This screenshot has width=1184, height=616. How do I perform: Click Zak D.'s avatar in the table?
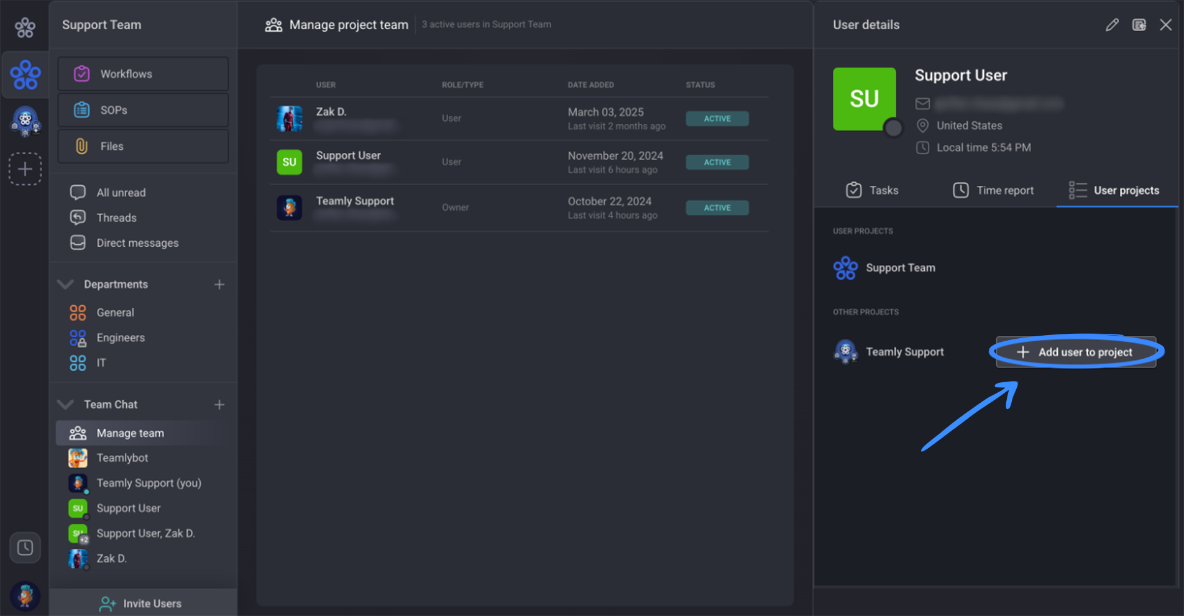(289, 119)
